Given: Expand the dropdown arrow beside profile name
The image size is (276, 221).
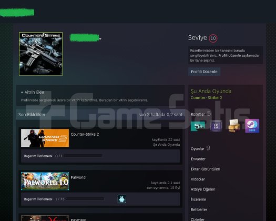Looking at the screenshot, I should (100, 39).
